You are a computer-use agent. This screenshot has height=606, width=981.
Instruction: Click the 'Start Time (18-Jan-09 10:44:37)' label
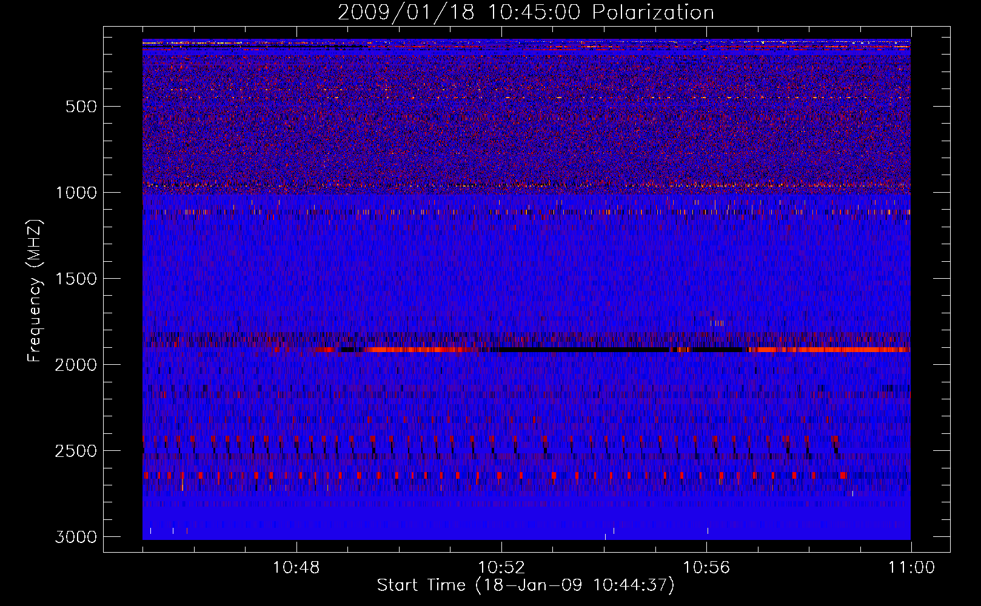526,585
